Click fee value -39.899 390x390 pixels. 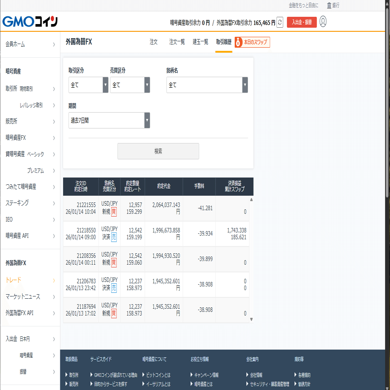click(x=205, y=259)
